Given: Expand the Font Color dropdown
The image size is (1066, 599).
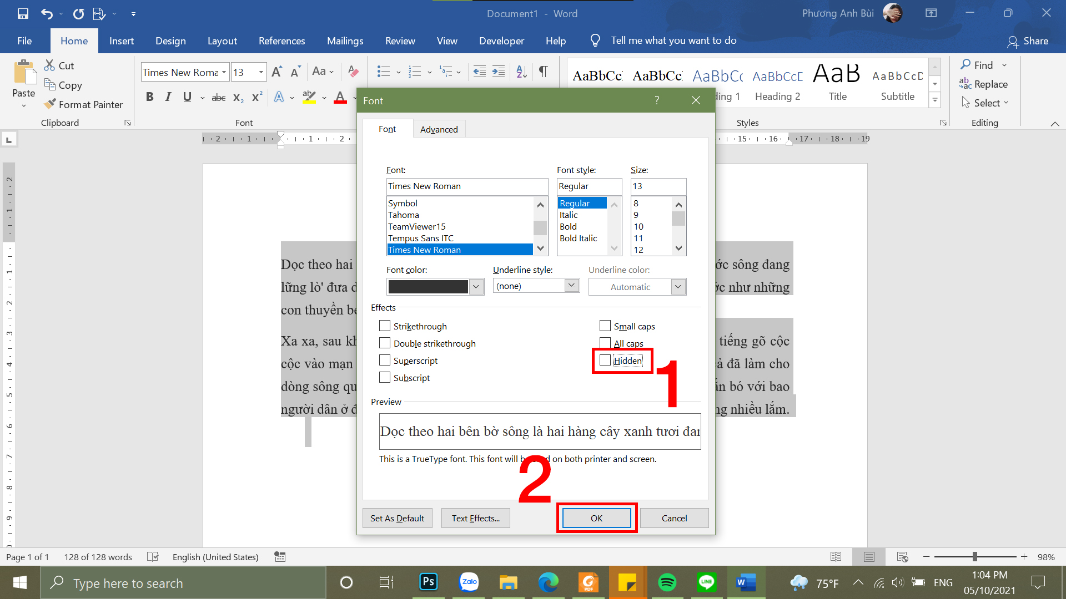Looking at the screenshot, I should [476, 286].
